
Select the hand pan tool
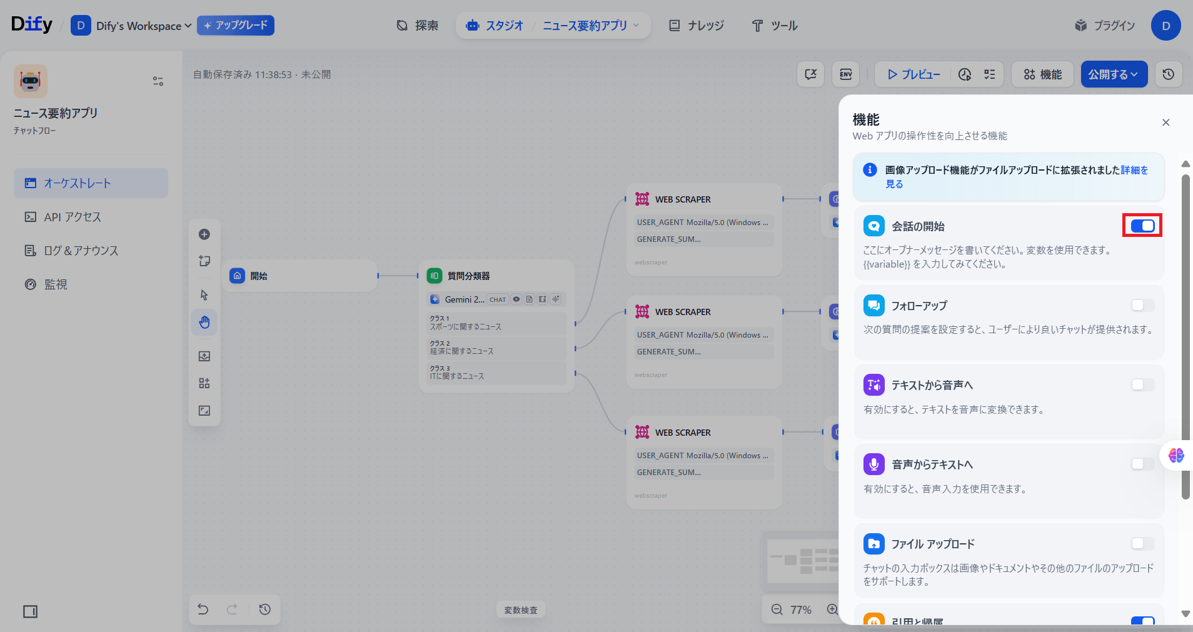pos(204,323)
